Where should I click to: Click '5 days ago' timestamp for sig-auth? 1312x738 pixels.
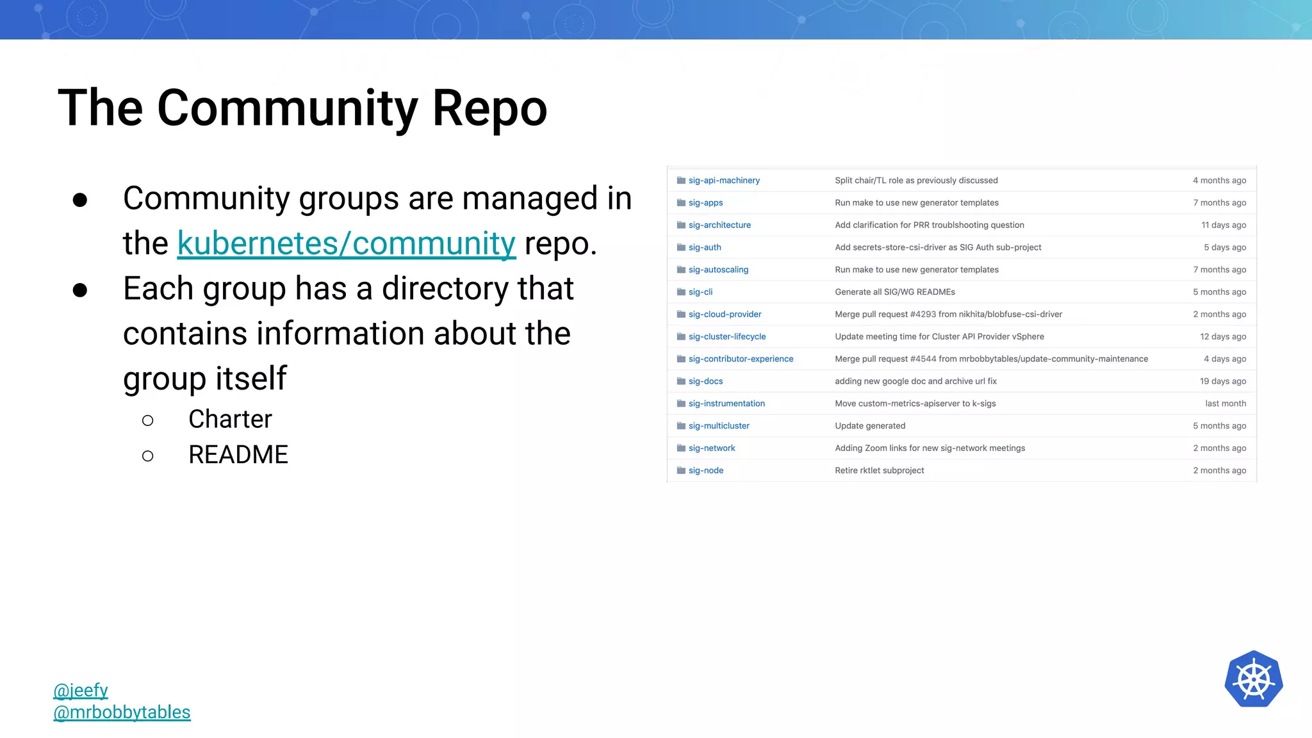[1225, 247]
